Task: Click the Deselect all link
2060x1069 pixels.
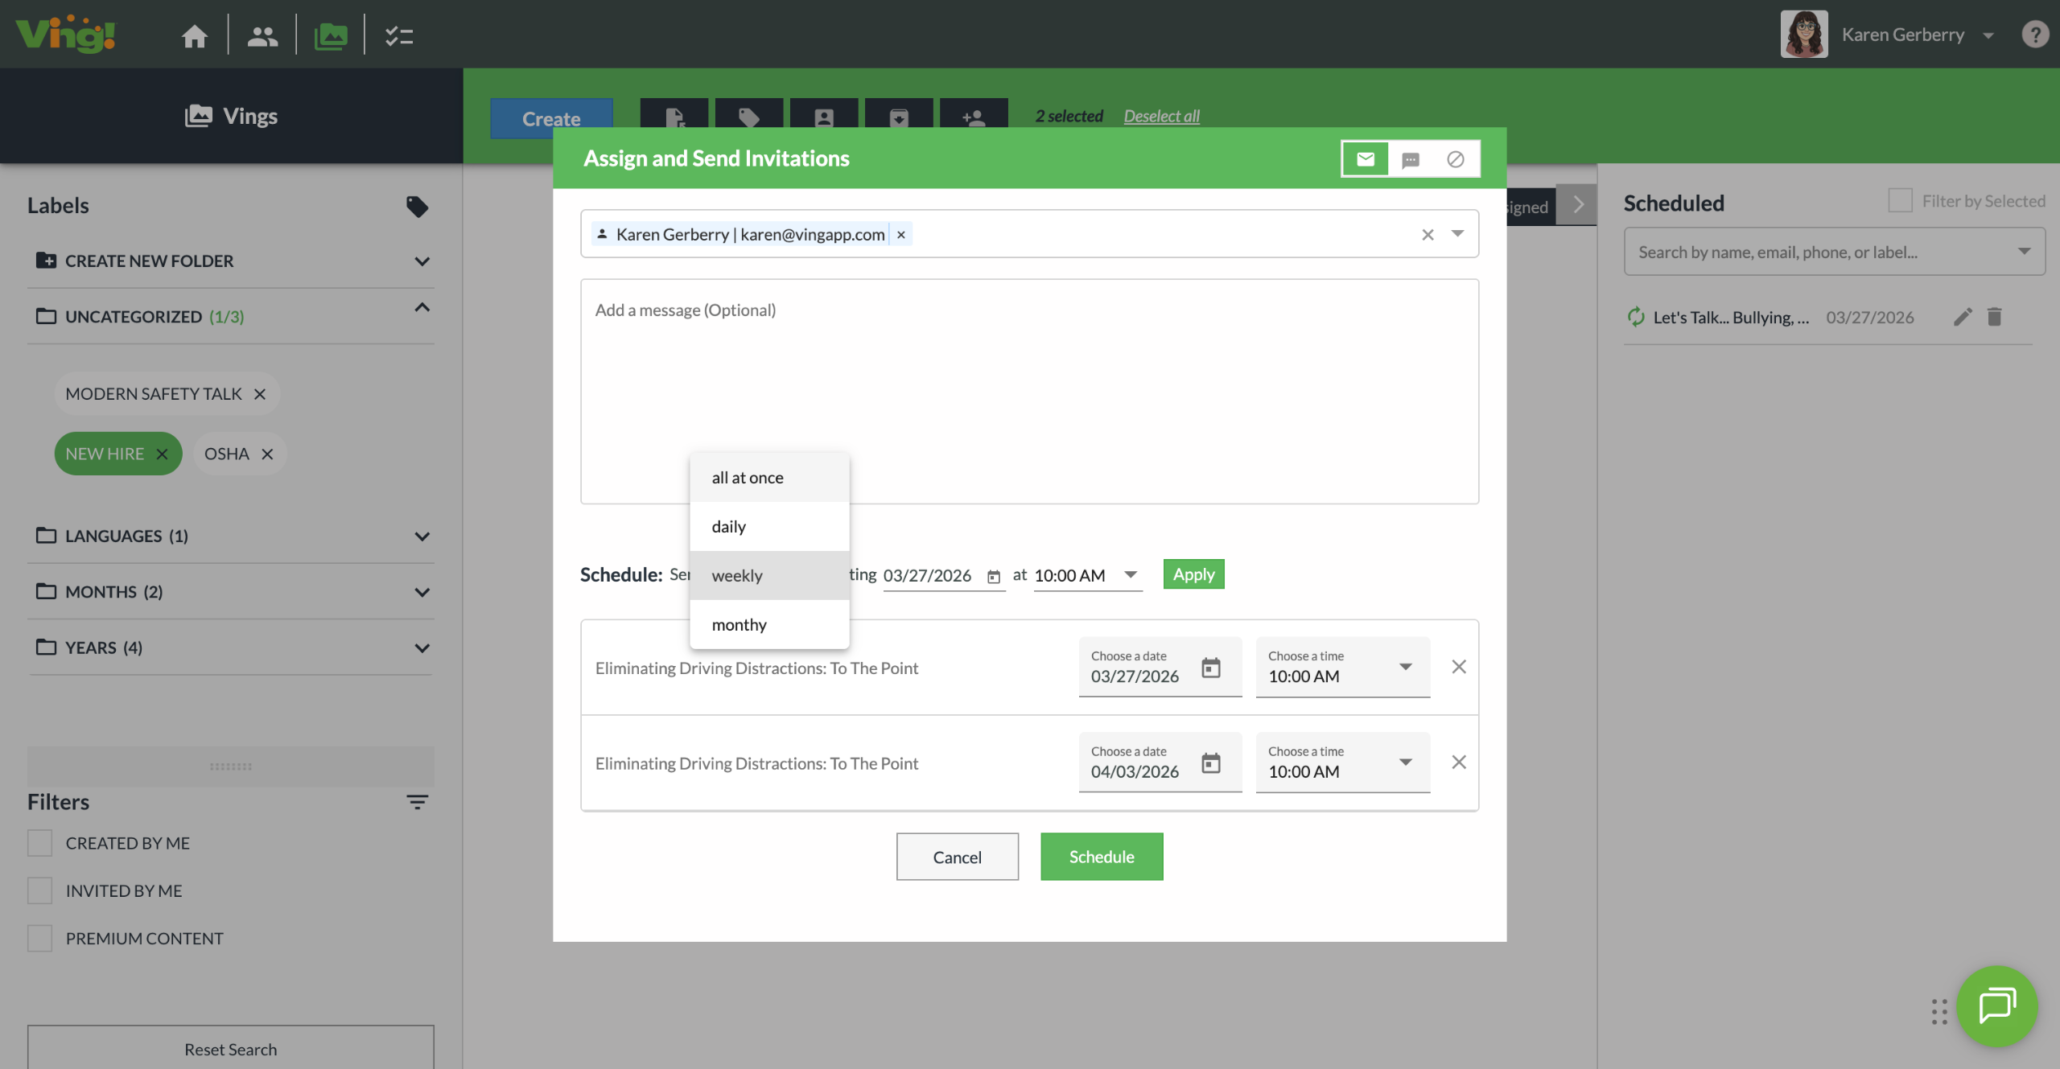Action: pyautogui.click(x=1161, y=116)
